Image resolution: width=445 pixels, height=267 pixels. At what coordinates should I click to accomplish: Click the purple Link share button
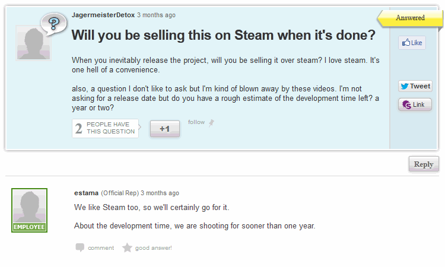click(x=415, y=104)
